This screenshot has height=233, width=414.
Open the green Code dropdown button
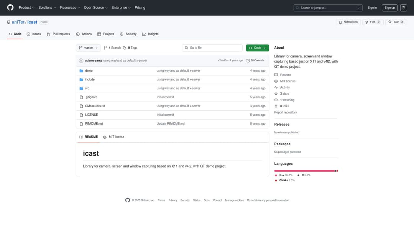pos(257,48)
